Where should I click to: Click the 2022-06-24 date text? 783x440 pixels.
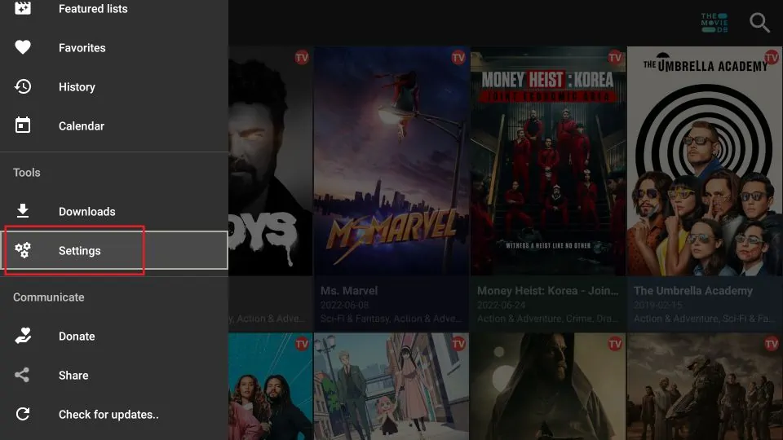pos(502,305)
